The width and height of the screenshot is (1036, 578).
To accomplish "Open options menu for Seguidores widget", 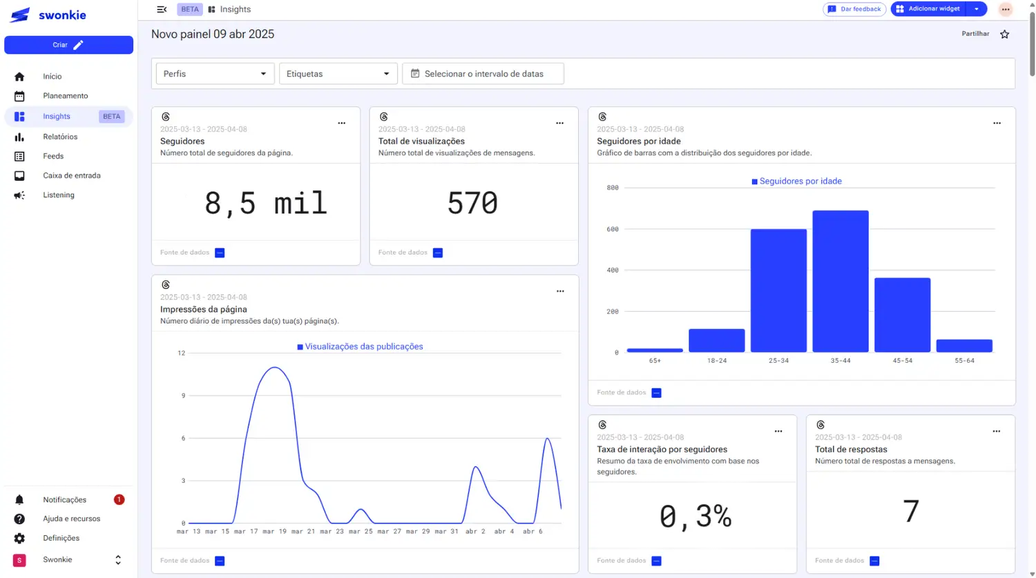I will (x=341, y=123).
